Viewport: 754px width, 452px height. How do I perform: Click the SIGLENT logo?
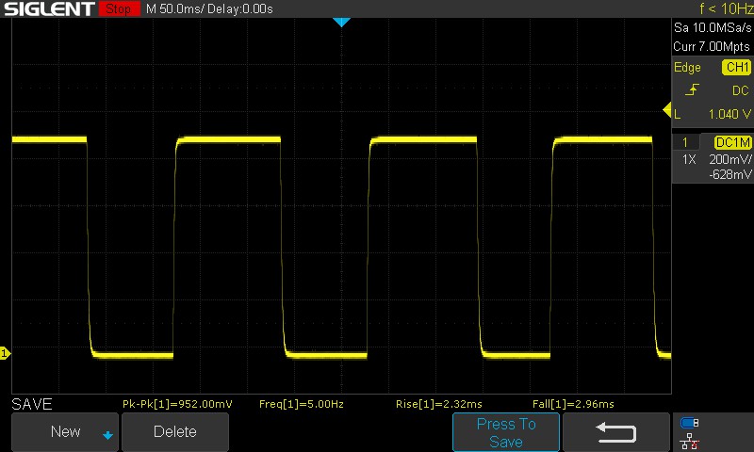tap(50, 8)
